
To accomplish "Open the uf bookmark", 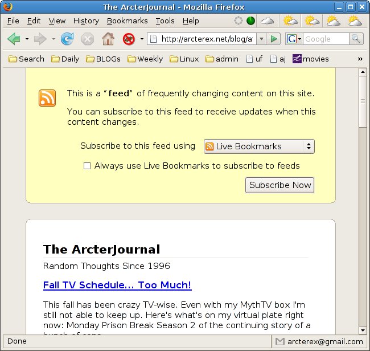I will (254, 59).
